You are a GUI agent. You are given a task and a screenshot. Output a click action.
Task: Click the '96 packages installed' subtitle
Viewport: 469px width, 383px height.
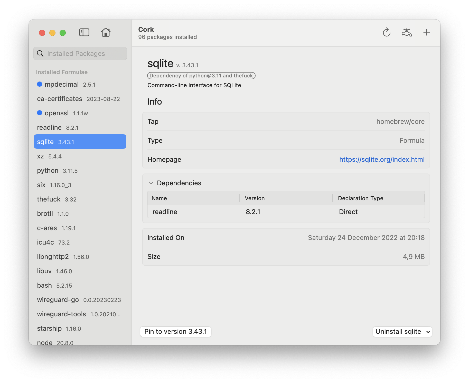click(x=167, y=37)
